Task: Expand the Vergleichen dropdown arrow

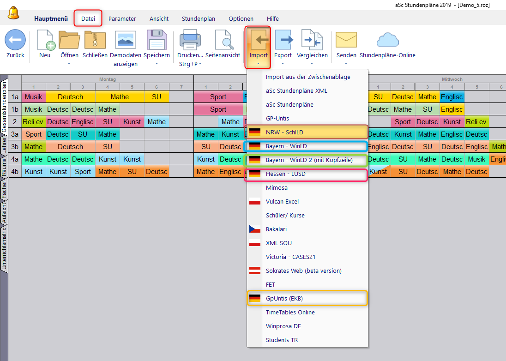Action: [x=312, y=64]
